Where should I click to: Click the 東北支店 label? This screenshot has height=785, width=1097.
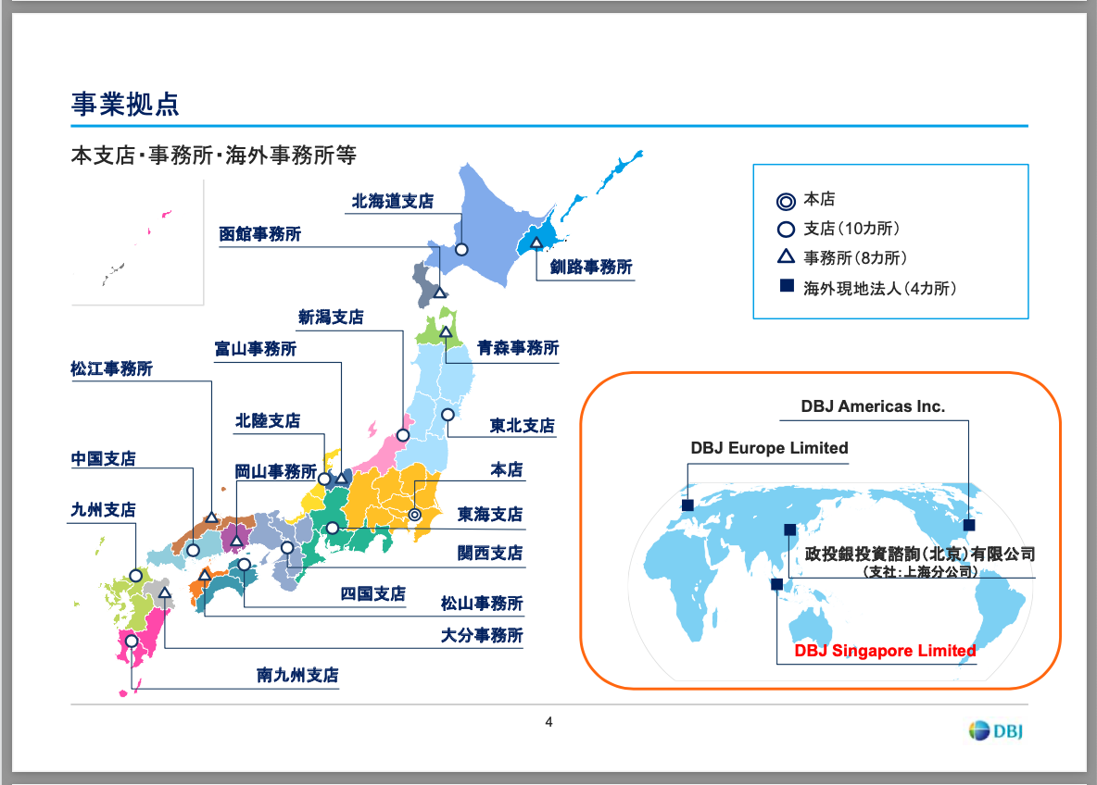click(x=522, y=426)
